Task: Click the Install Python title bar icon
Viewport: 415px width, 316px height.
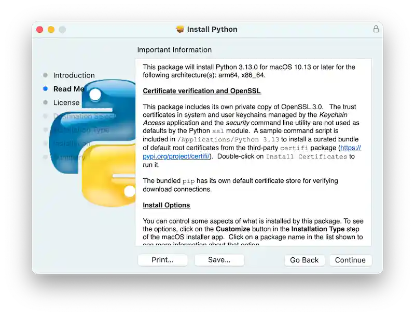Action: pos(180,30)
